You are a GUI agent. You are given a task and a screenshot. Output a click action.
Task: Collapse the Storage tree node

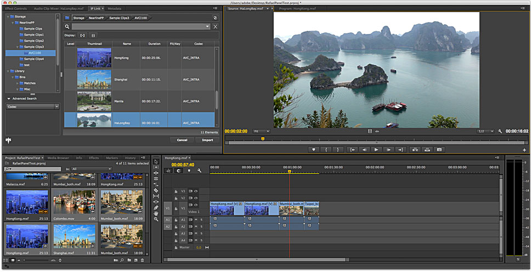tap(8, 17)
